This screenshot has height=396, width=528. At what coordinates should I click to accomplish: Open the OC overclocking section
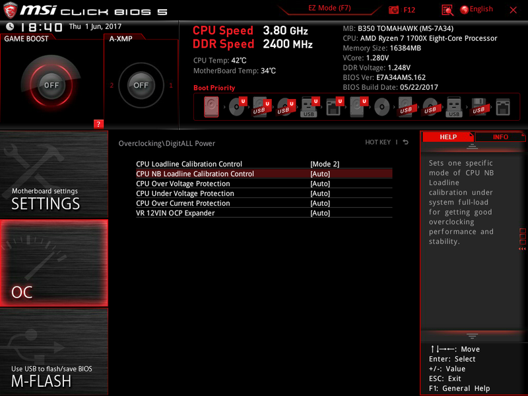coord(54,263)
